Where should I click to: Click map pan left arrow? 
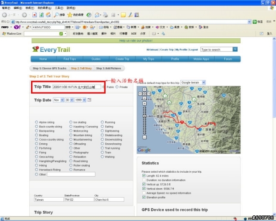pyautogui.click(x=140, y=94)
